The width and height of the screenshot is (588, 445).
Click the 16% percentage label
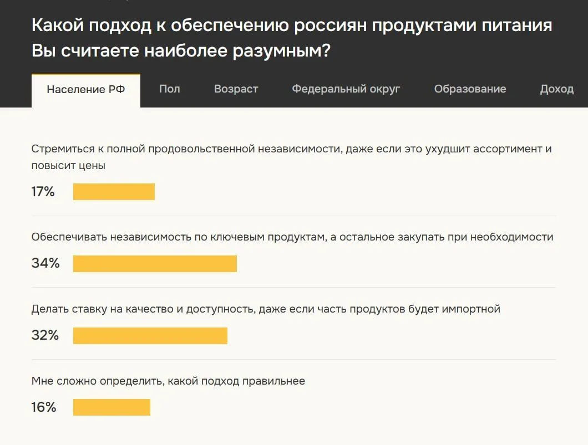tap(44, 407)
